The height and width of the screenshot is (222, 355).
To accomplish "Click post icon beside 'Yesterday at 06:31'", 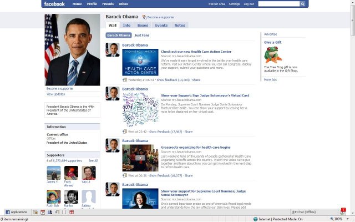I will pyautogui.click(x=124, y=80).
